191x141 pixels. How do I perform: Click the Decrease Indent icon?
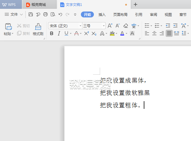click(168, 26)
